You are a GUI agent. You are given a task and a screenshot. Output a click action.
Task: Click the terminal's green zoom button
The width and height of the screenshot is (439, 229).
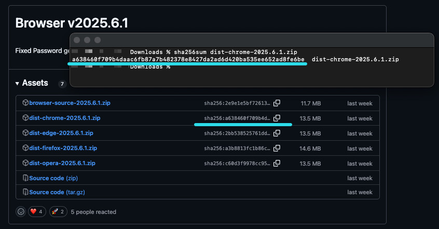[97, 40]
